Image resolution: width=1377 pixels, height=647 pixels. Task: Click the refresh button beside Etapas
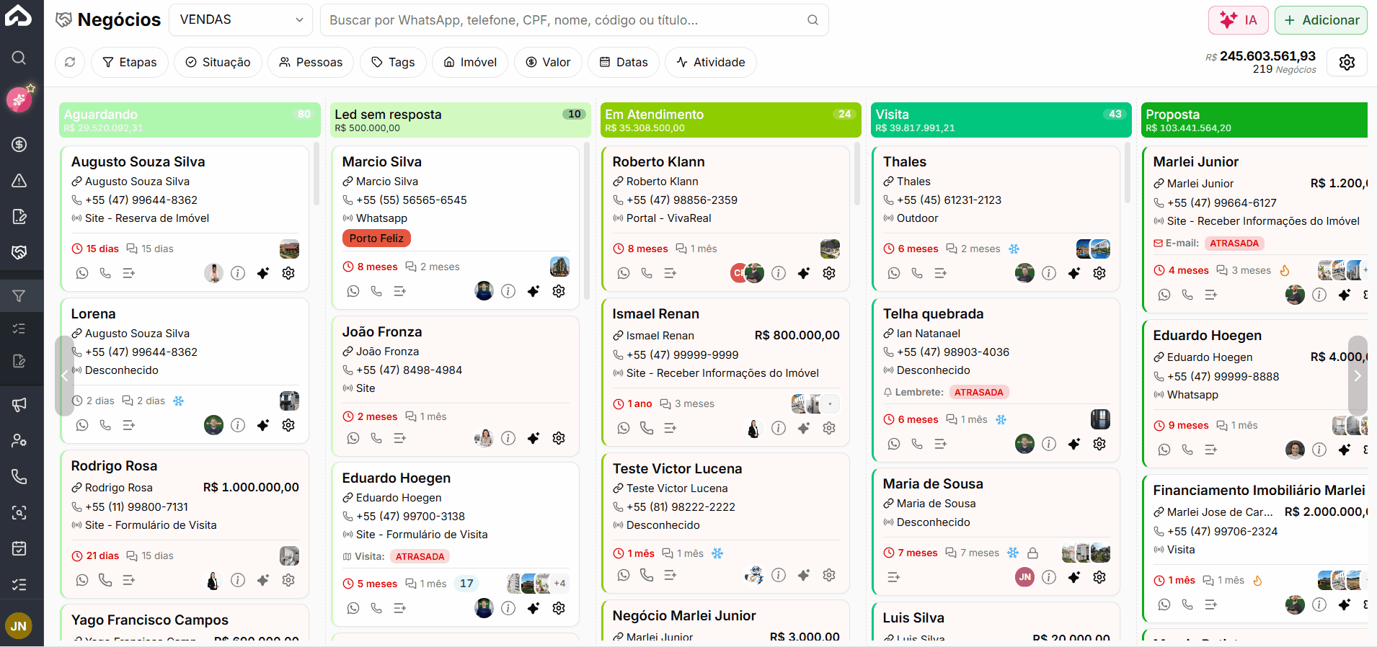pyautogui.click(x=70, y=62)
